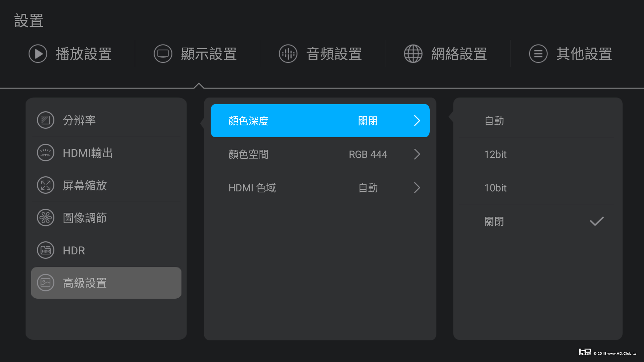Click the 顏色深度 label
Viewport: 644px width, 362px height.
coord(248,121)
